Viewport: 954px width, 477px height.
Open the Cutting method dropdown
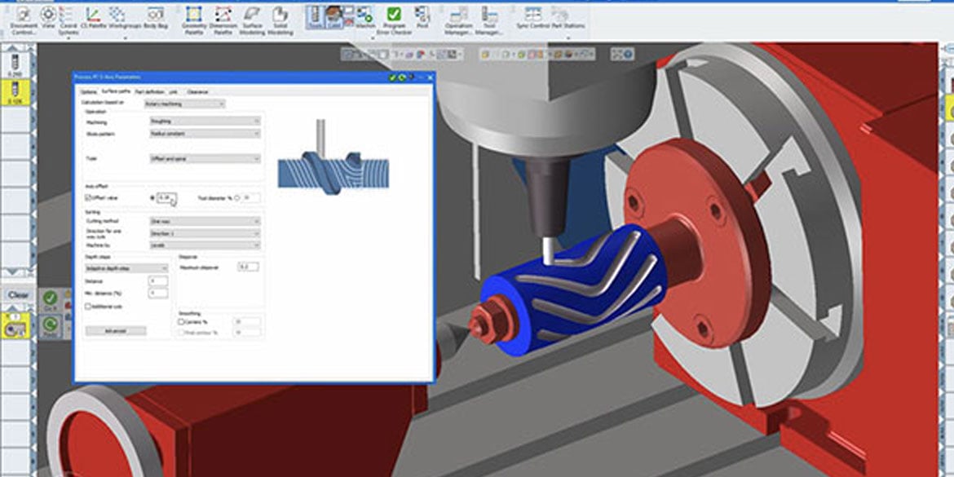click(x=205, y=222)
